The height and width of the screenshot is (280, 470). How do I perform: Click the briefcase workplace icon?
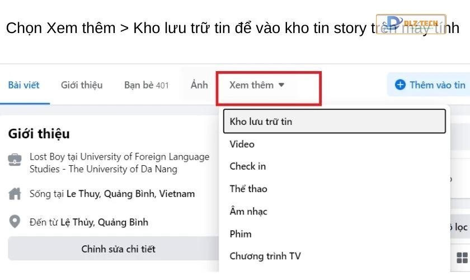15,160
